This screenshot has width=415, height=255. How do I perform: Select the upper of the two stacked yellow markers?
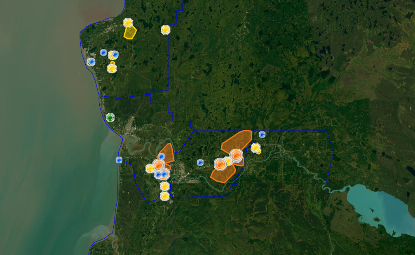point(164,186)
